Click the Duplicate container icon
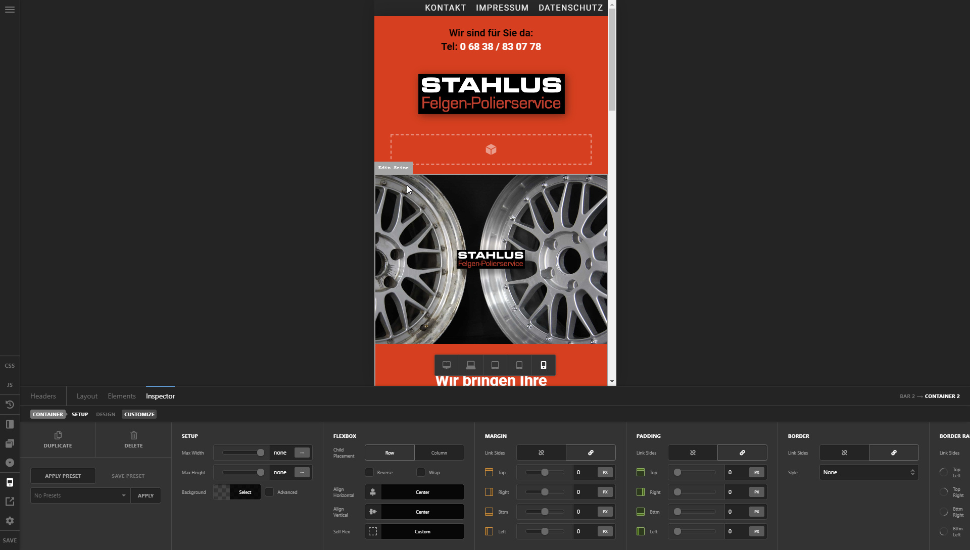 tap(58, 435)
